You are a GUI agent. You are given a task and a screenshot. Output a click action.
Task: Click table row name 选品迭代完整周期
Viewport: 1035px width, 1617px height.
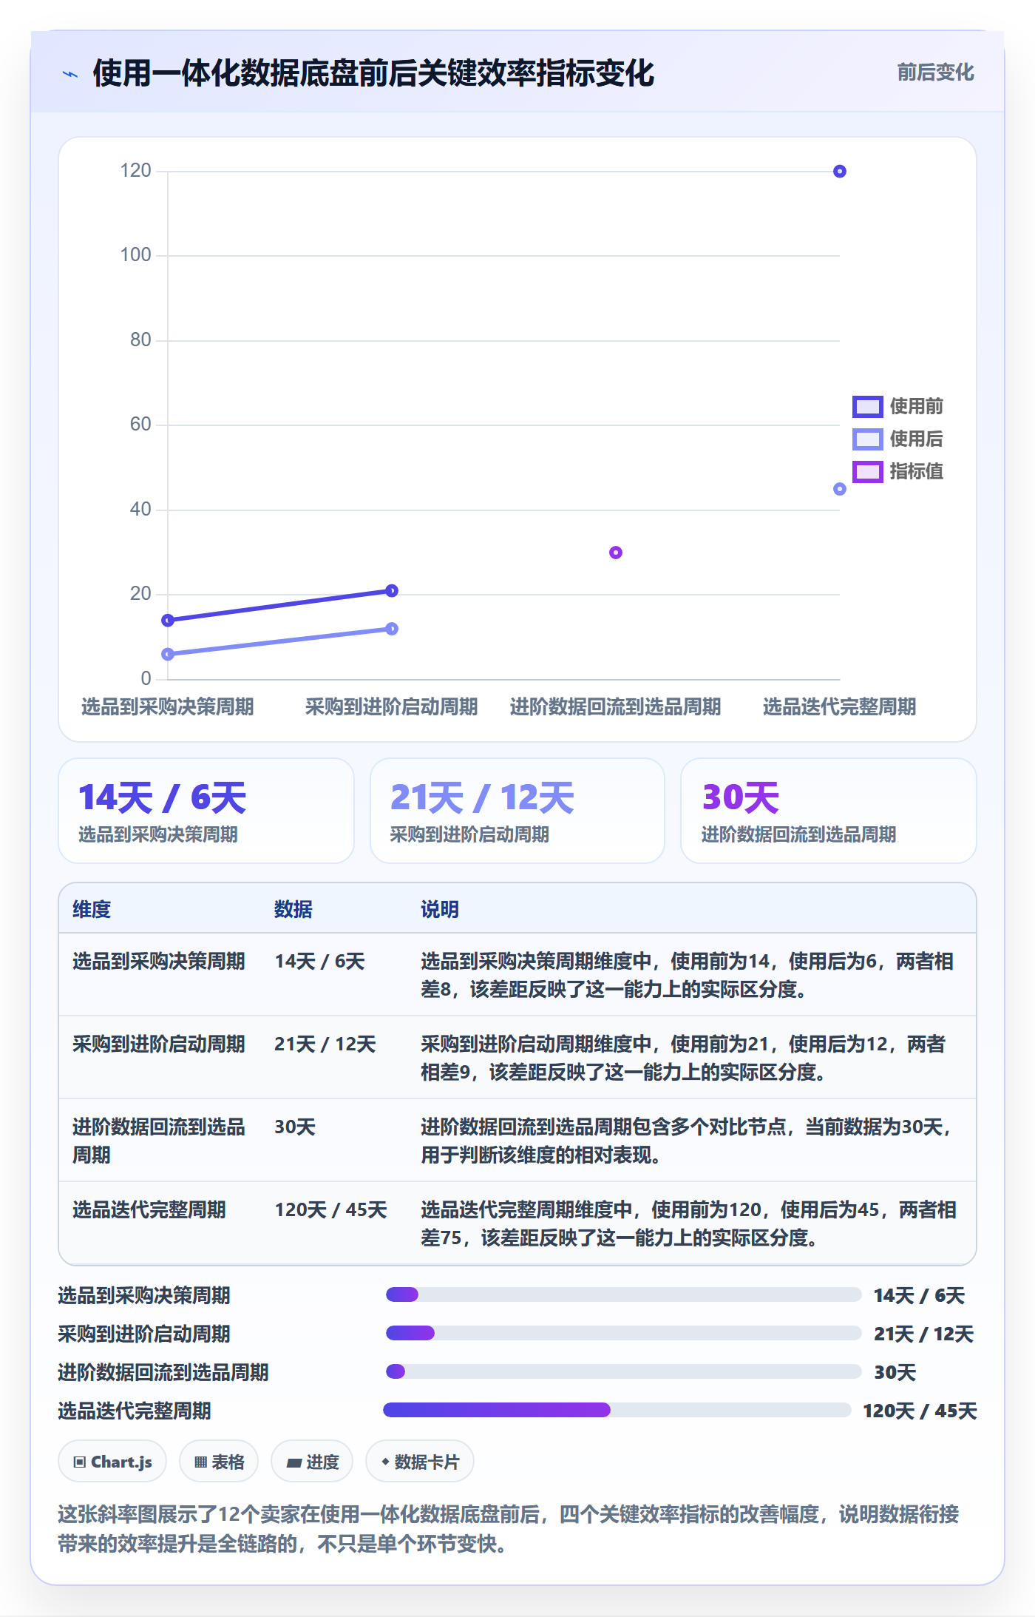pos(149,1209)
